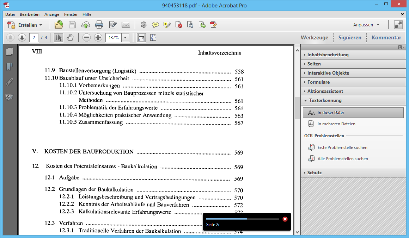
Task: Click the email envelope icon
Action: (126, 25)
